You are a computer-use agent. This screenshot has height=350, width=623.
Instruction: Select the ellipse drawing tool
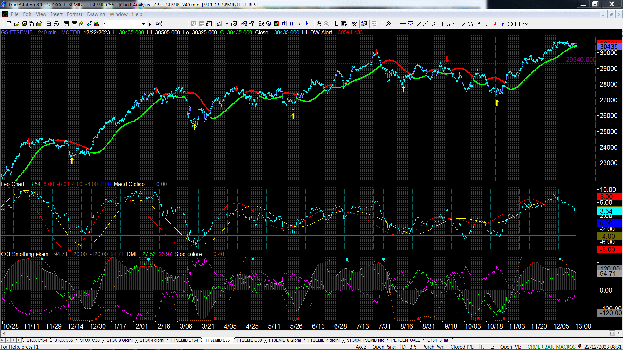pos(510,24)
